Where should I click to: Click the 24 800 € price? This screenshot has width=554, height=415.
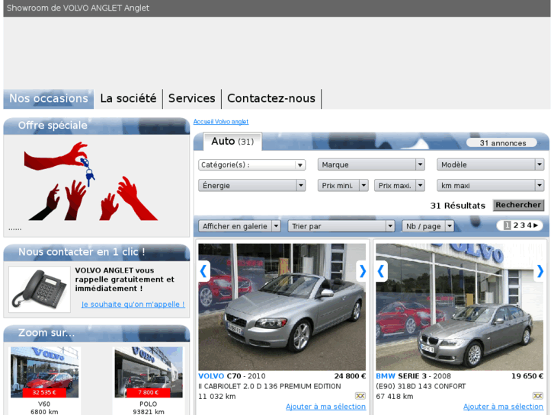pyautogui.click(x=350, y=376)
